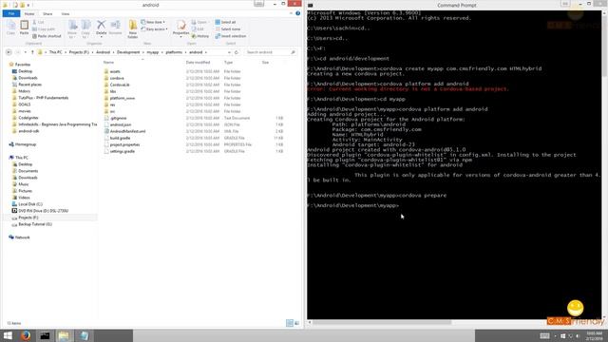Sort by the Type column header
The width and height of the screenshot is (608, 342).
point(228,63)
